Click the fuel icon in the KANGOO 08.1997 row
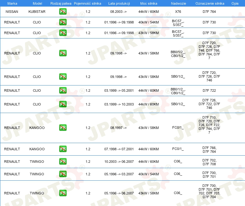Image resolution: width=245 pixels, height=206 pixels. point(63,127)
